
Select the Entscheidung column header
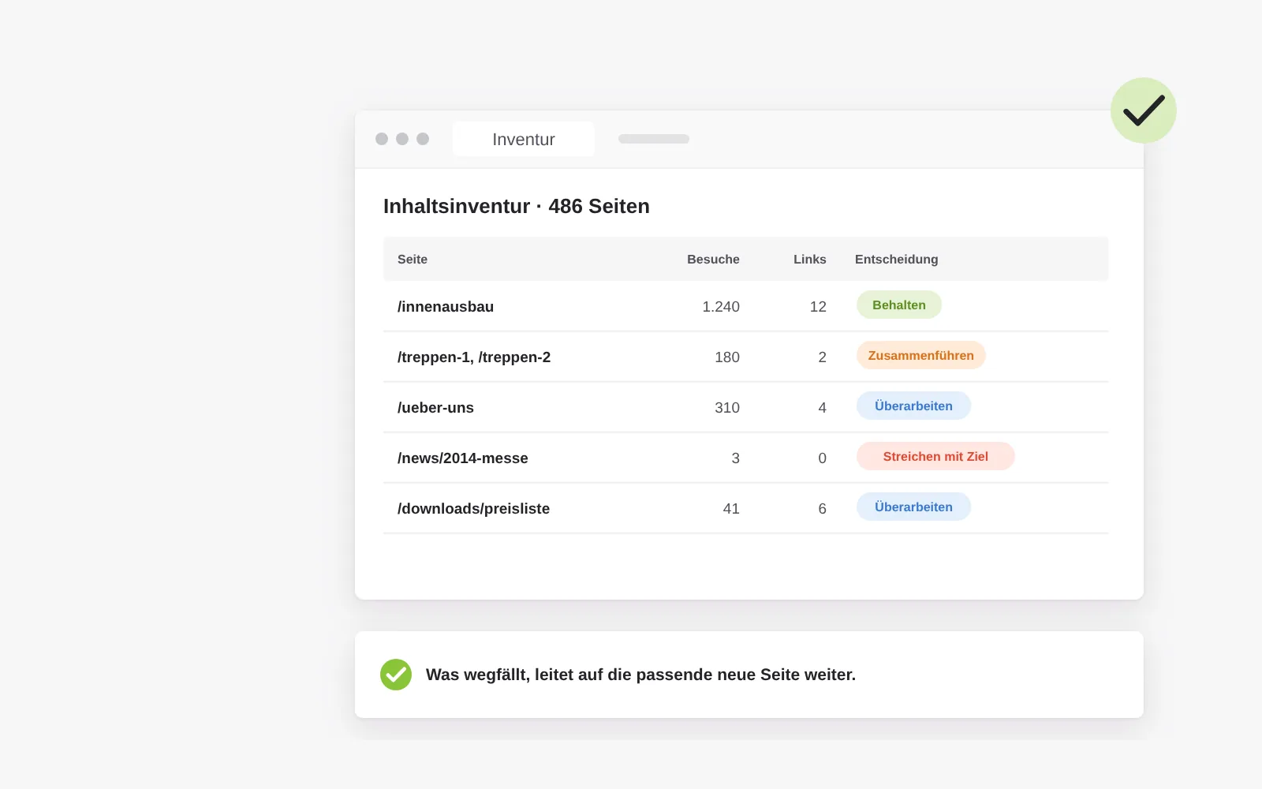point(897,259)
